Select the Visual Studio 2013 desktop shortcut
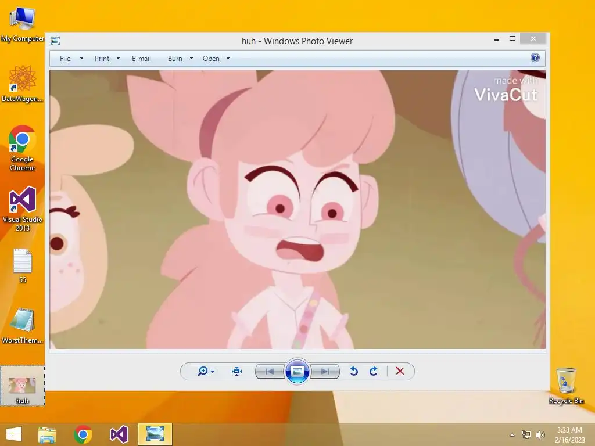 tap(23, 208)
